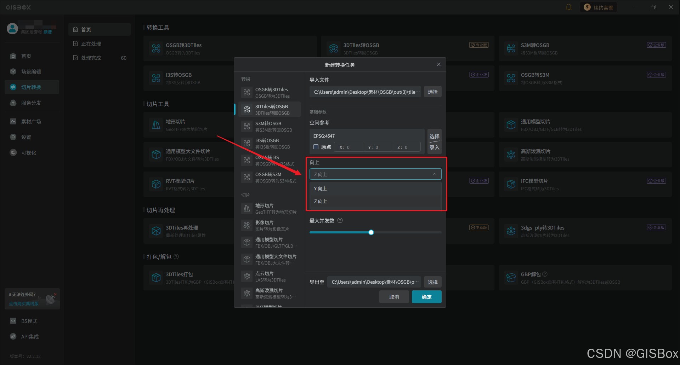Click 录入 button for 空间参考

tap(435, 147)
